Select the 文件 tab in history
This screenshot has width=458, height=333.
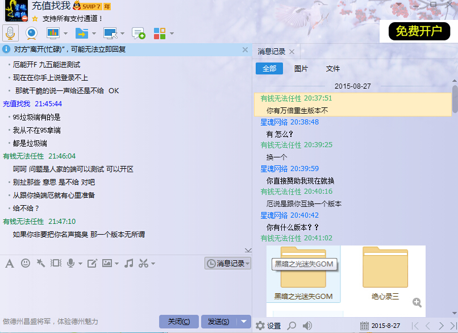pyautogui.click(x=333, y=68)
